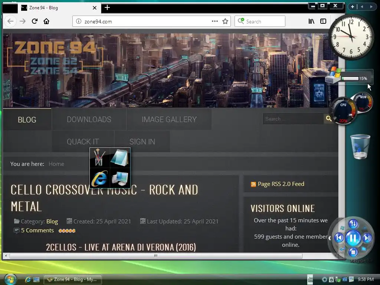Open the SIGN IN menu item

tap(142, 141)
